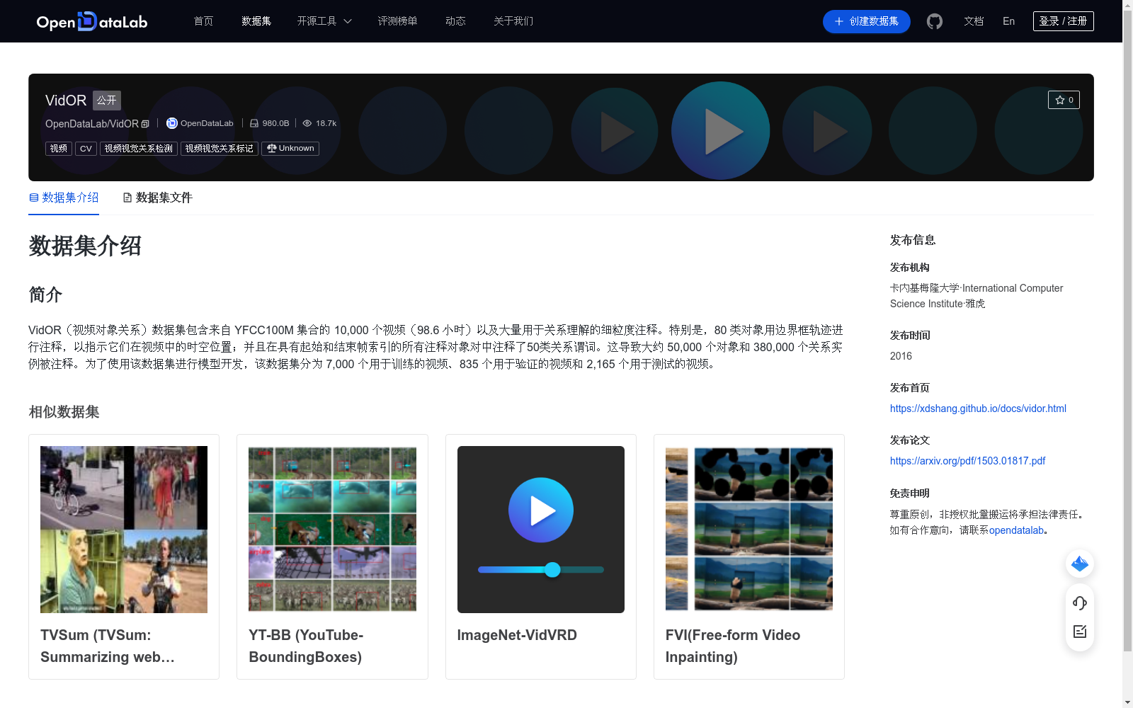Viewport: 1133px width, 708px height.
Task: Open the arxiv paper PDF link
Action: coord(967,461)
